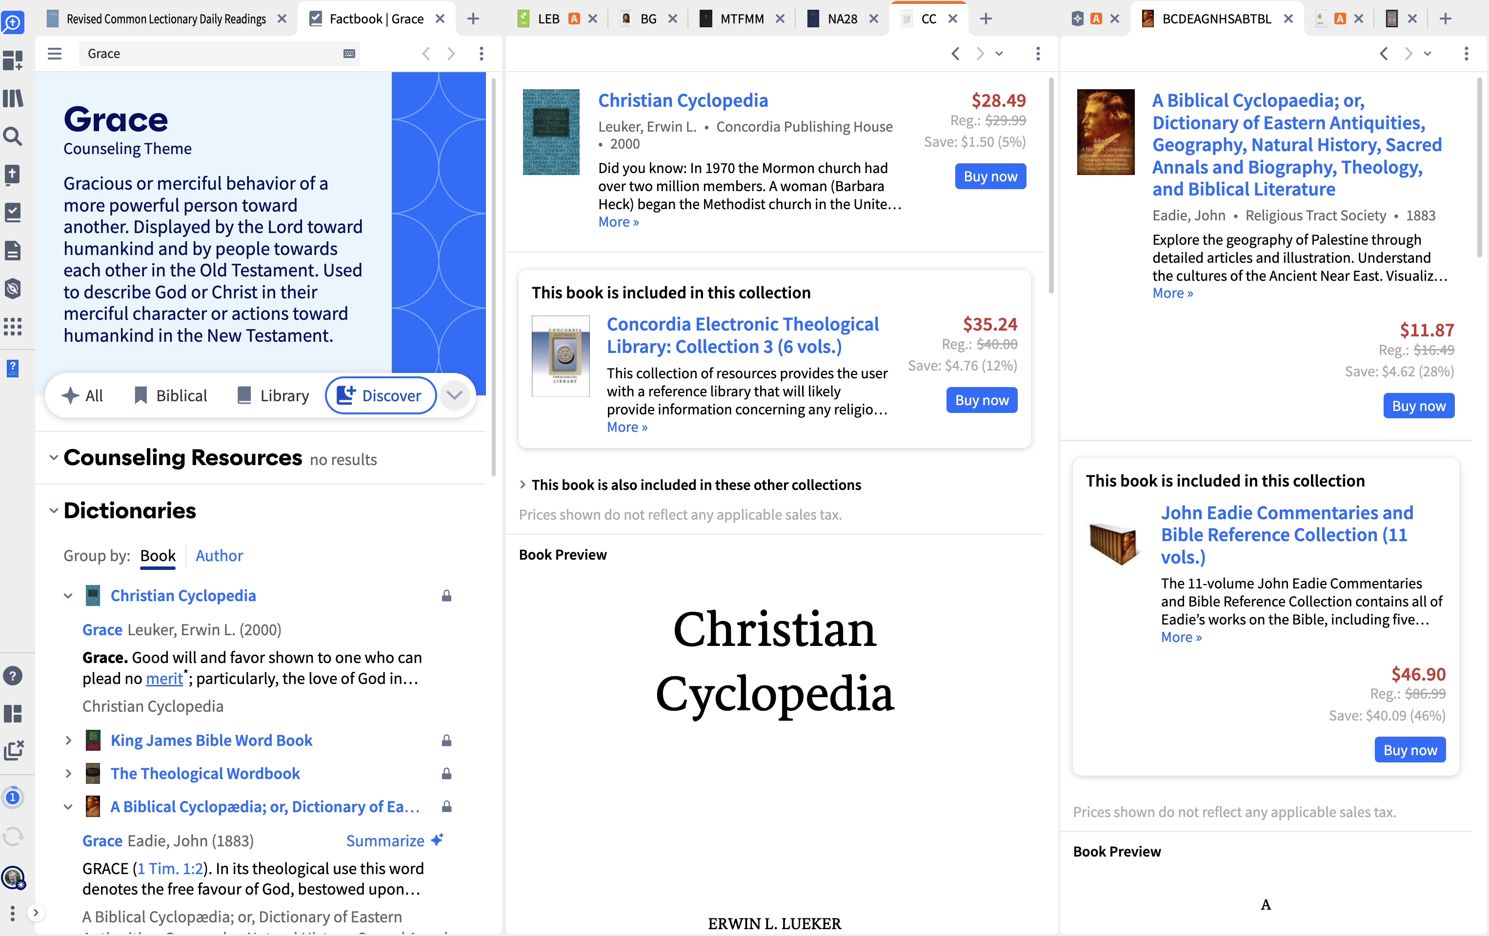Go back in the CC panel

(955, 54)
